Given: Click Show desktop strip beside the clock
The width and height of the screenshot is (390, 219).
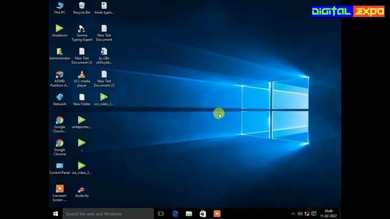Looking at the screenshot, I should tap(340, 214).
